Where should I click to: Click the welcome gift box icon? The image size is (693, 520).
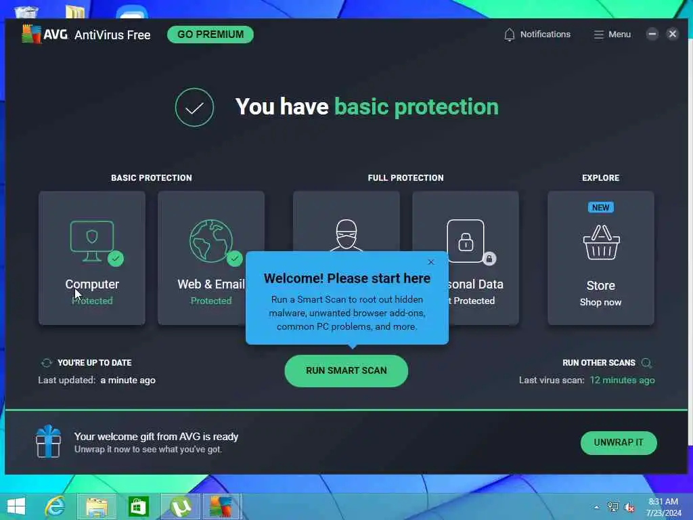48,441
